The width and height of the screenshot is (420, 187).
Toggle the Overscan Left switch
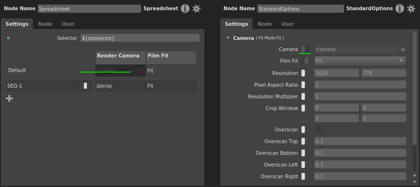304,165
